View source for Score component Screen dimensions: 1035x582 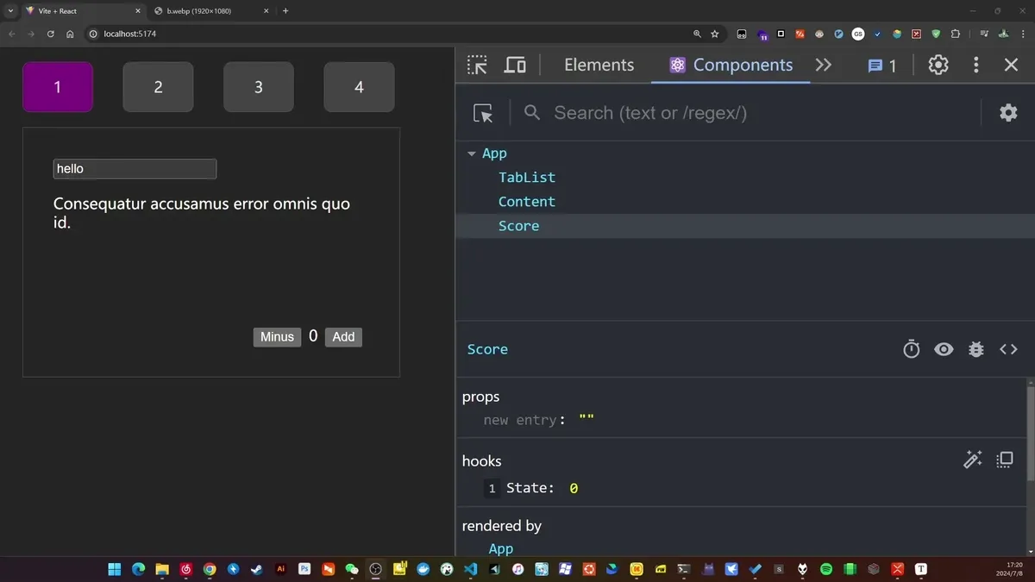[1008, 349]
